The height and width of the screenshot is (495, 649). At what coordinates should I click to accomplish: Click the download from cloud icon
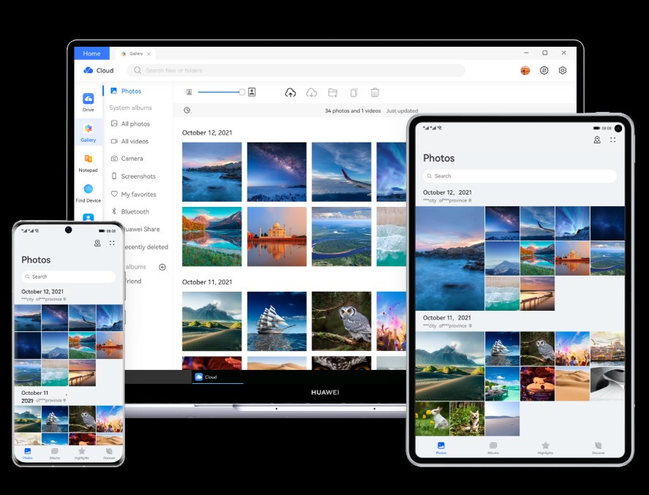tap(311, 92)
